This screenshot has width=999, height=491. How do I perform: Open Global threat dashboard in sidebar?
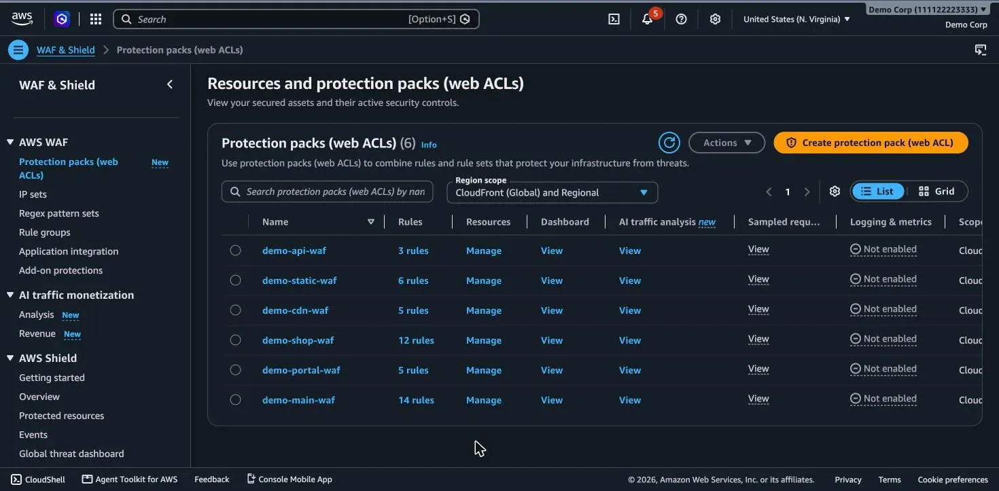(71, 454)
